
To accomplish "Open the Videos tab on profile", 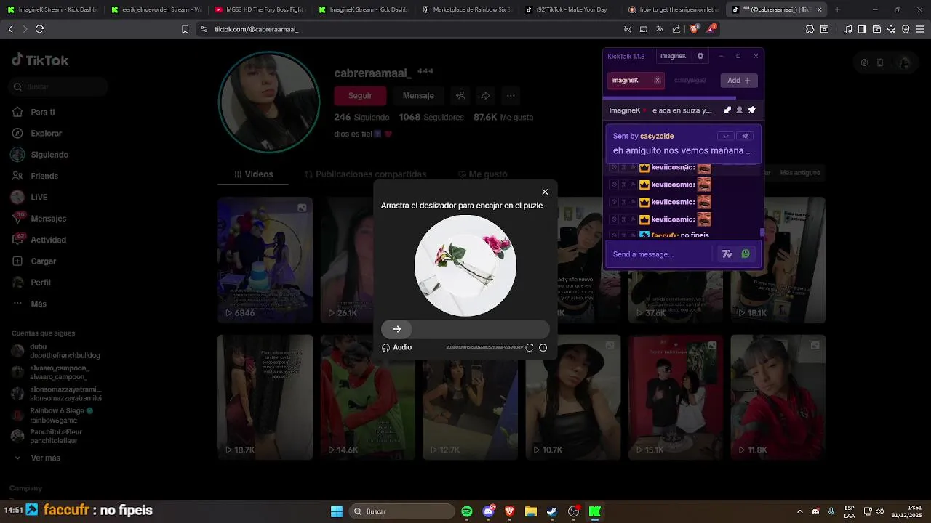I will [x=253, y=174].
